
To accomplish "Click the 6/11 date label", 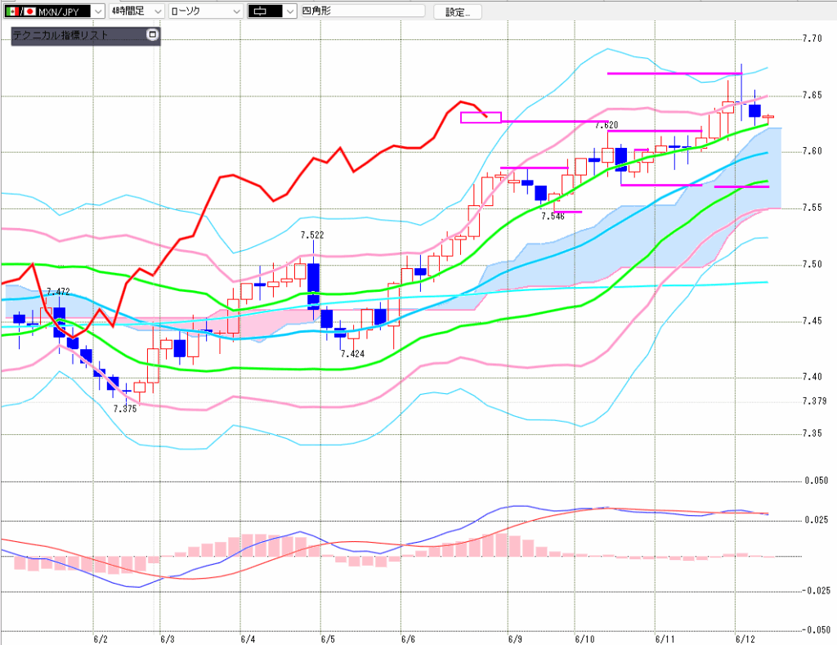I will pyautogui.click(x=665, y=639).
